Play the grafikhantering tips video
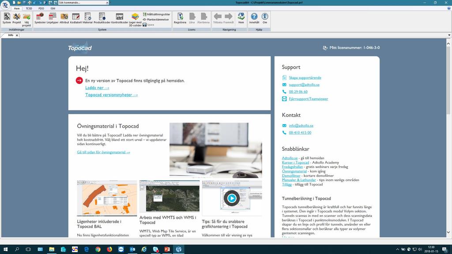This screenshot has width=452, height=254. coord(232,198)
